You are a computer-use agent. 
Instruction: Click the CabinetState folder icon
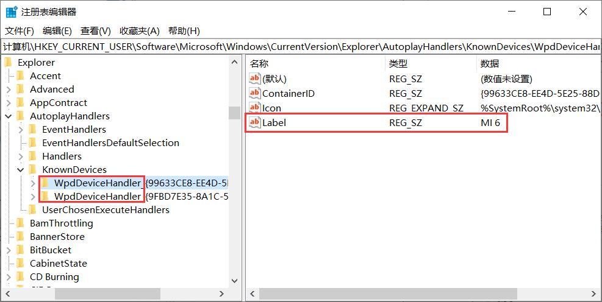21,264
